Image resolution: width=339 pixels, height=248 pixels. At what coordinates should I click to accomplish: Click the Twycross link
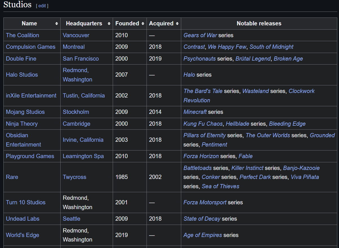click(75, 177)
